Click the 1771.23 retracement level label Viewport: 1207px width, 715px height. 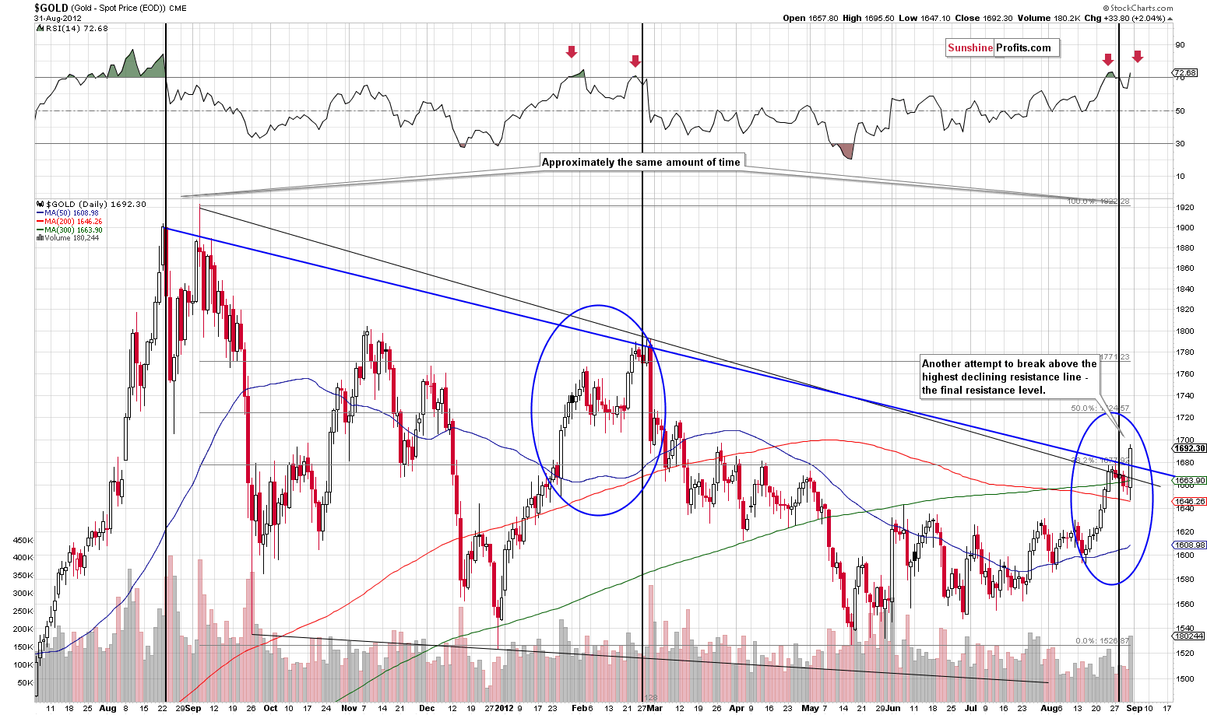click(x=1114, y=357)
